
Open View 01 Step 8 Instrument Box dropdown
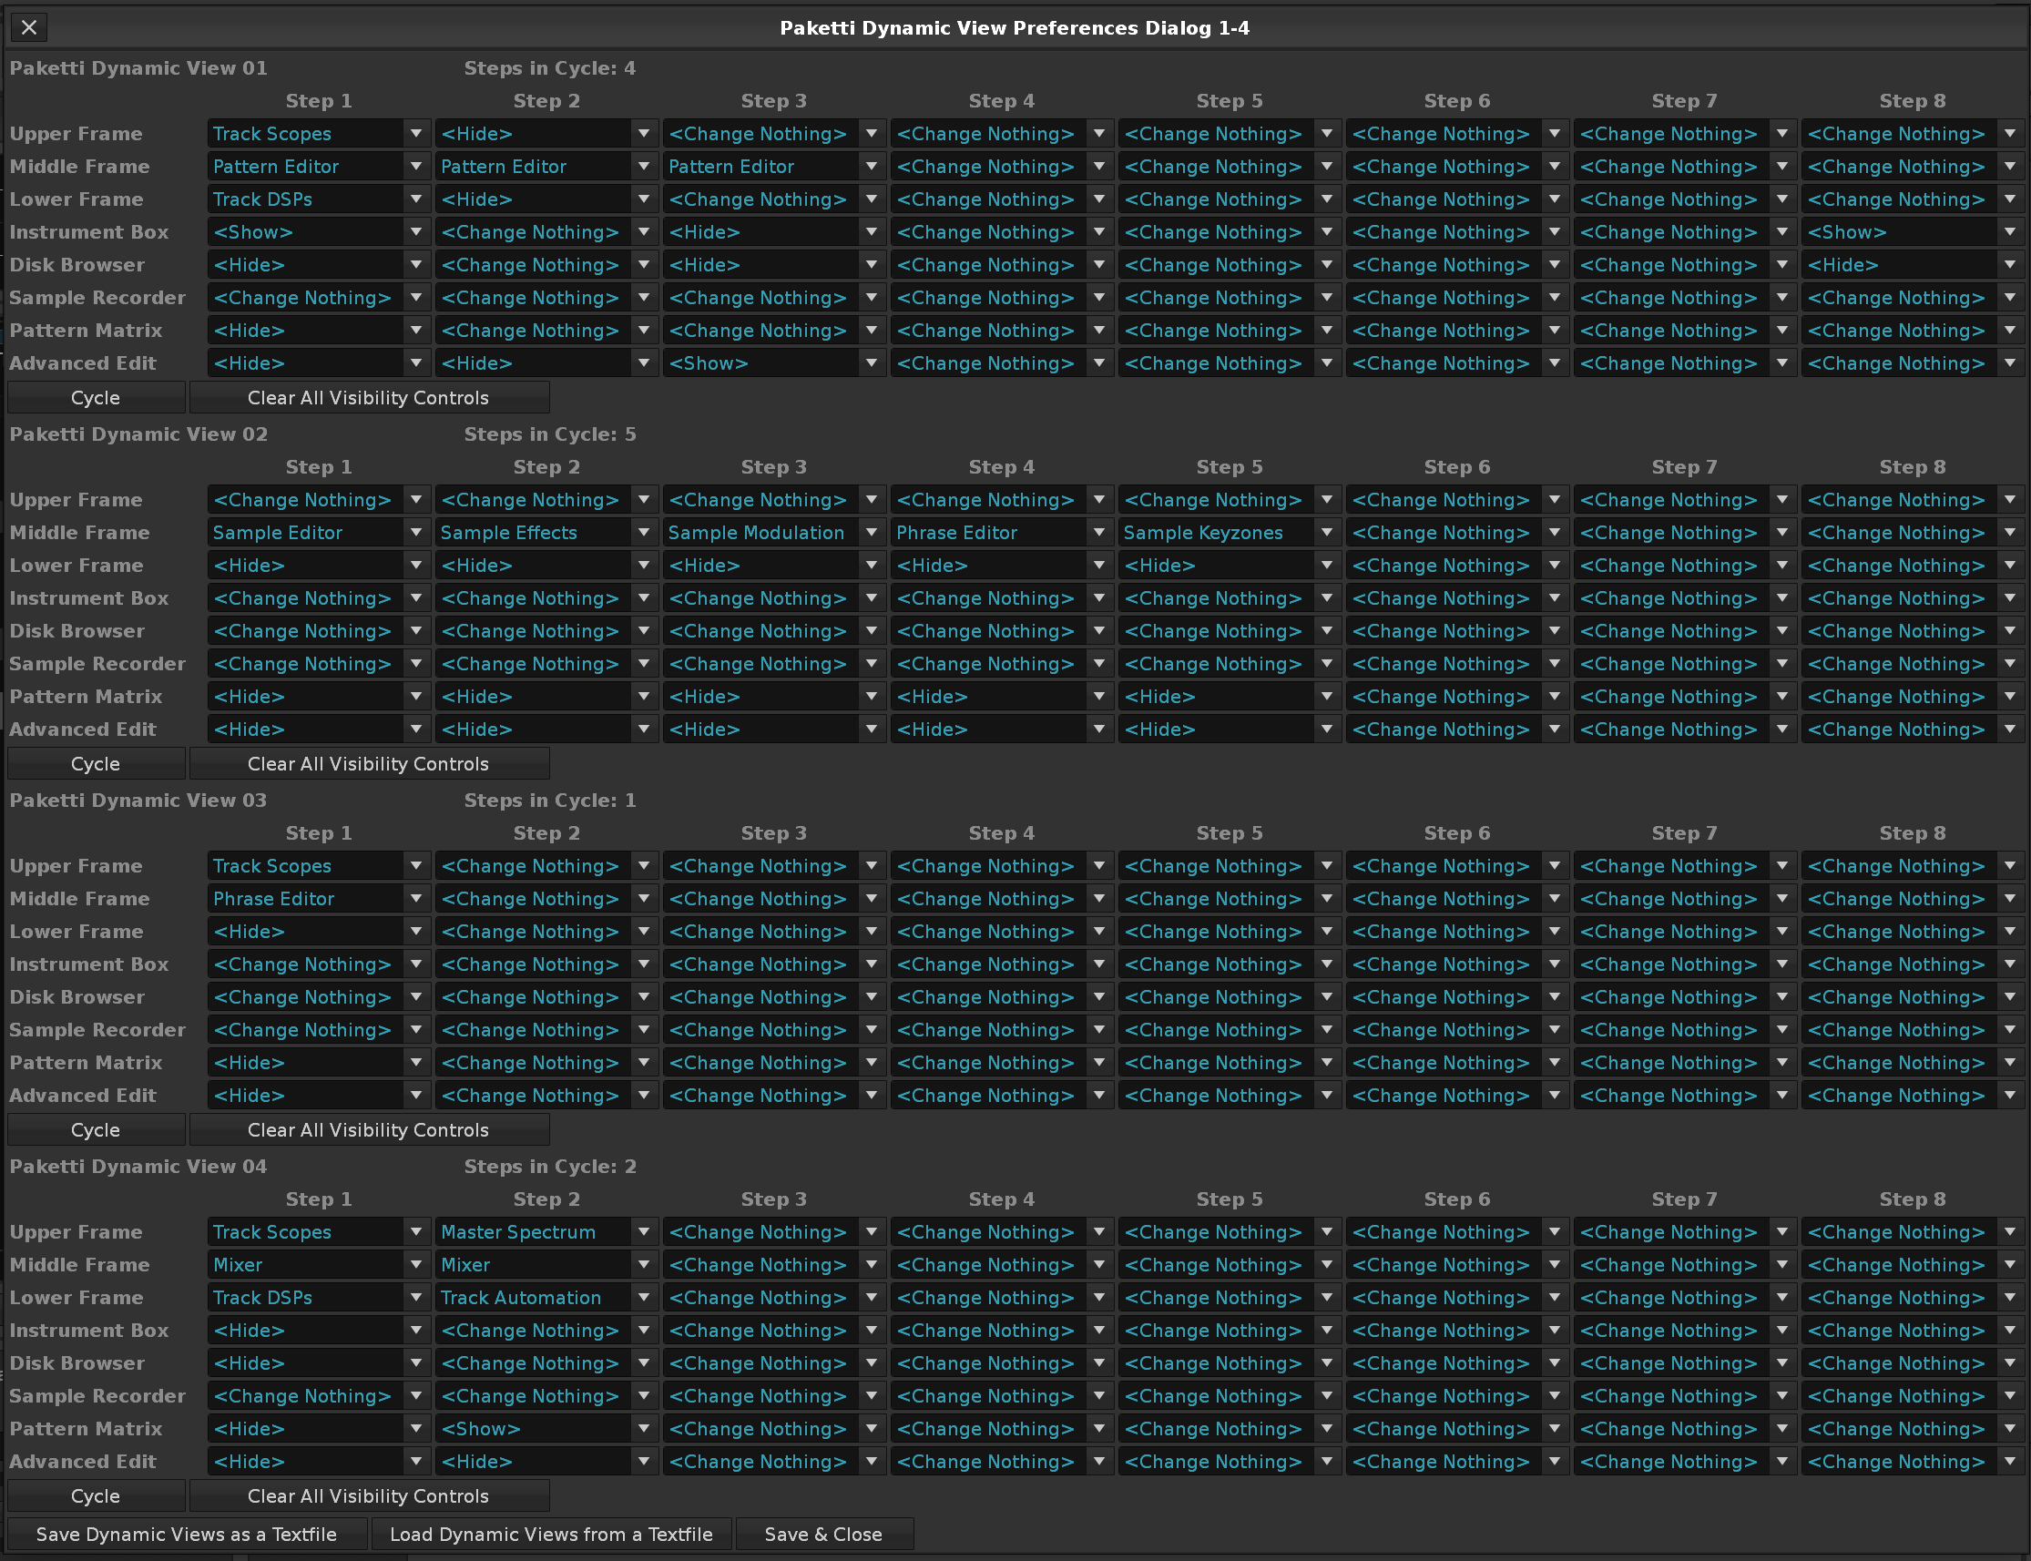(1910, 232)
